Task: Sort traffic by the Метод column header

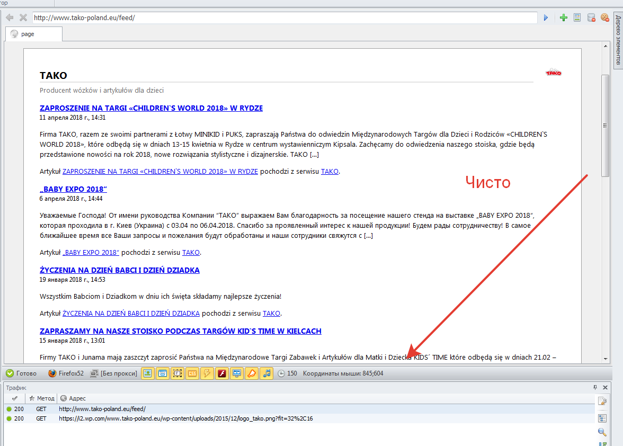Action: click(x=42, y=398)
